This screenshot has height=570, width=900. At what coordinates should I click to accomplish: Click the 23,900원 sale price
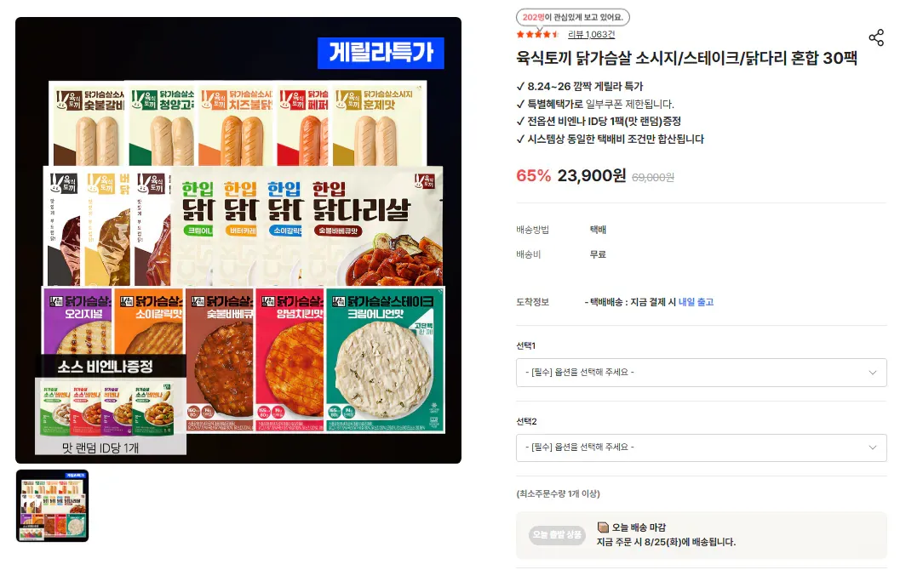click(x=591, y=175)
